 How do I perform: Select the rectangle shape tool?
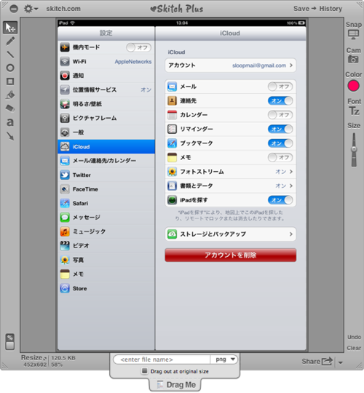tap(10, 82)
